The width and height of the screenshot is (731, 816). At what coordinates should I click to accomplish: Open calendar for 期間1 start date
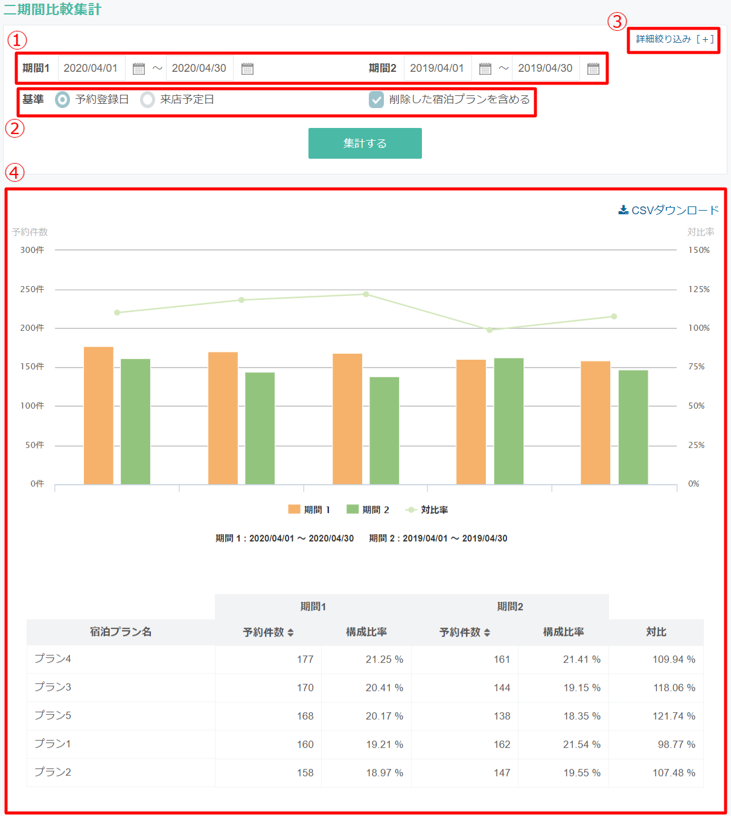pyautogui.click(x=139, y=69)
